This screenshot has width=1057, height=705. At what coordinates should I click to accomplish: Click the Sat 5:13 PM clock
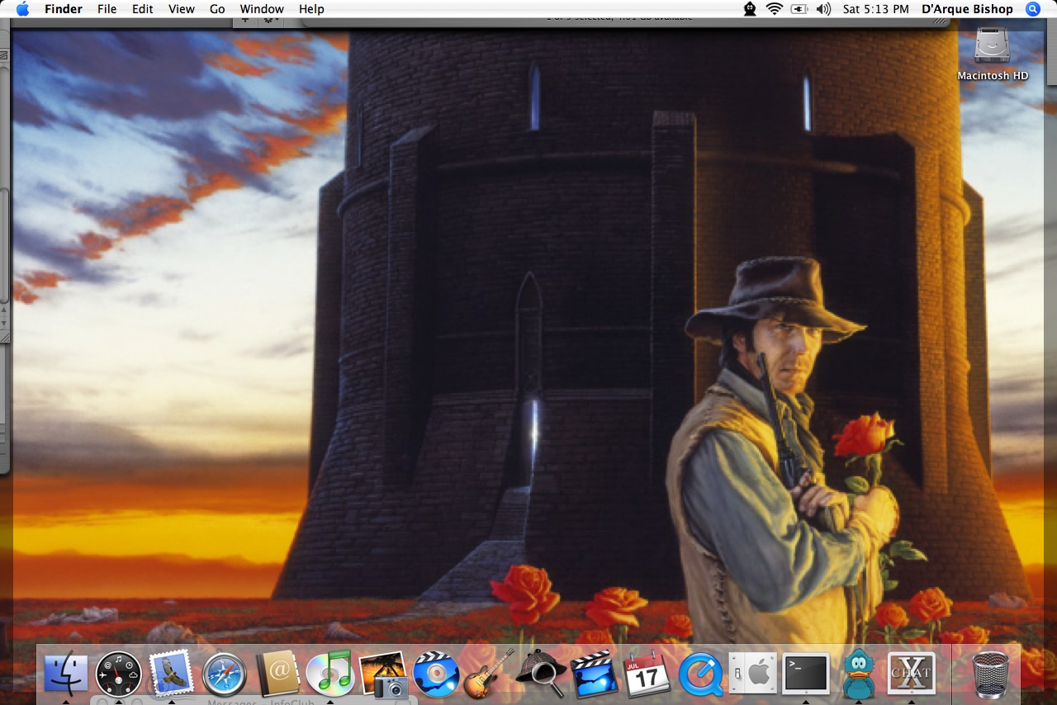pos(875,9)
